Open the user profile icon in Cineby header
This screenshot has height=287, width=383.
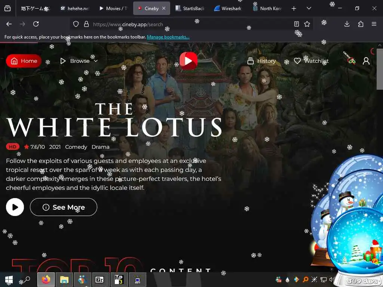366,61
